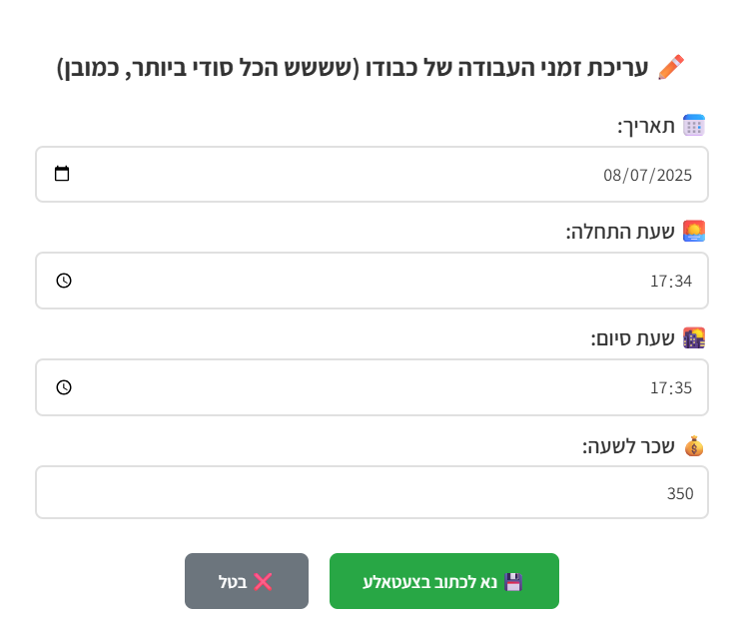The height and width of the screenshot is (618, 744).
Task: Focus the hourly wage field showing 350
Action: point(372,492)
